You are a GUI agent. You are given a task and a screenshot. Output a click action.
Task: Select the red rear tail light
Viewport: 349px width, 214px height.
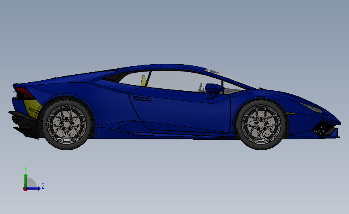pyautogui.click(x=25, y=92)
